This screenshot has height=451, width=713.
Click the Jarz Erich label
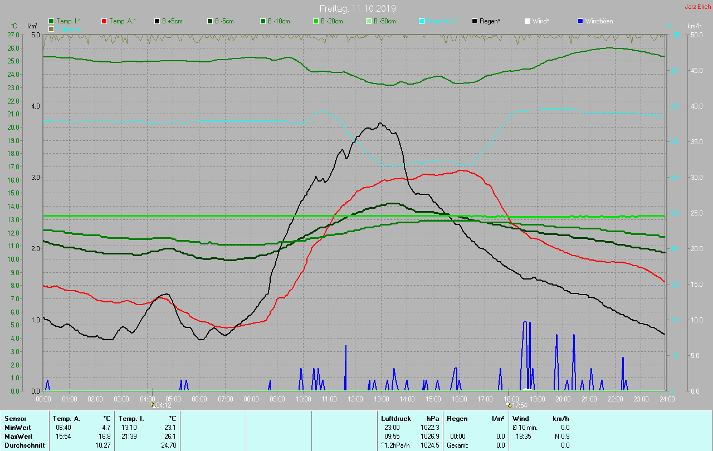697,7
